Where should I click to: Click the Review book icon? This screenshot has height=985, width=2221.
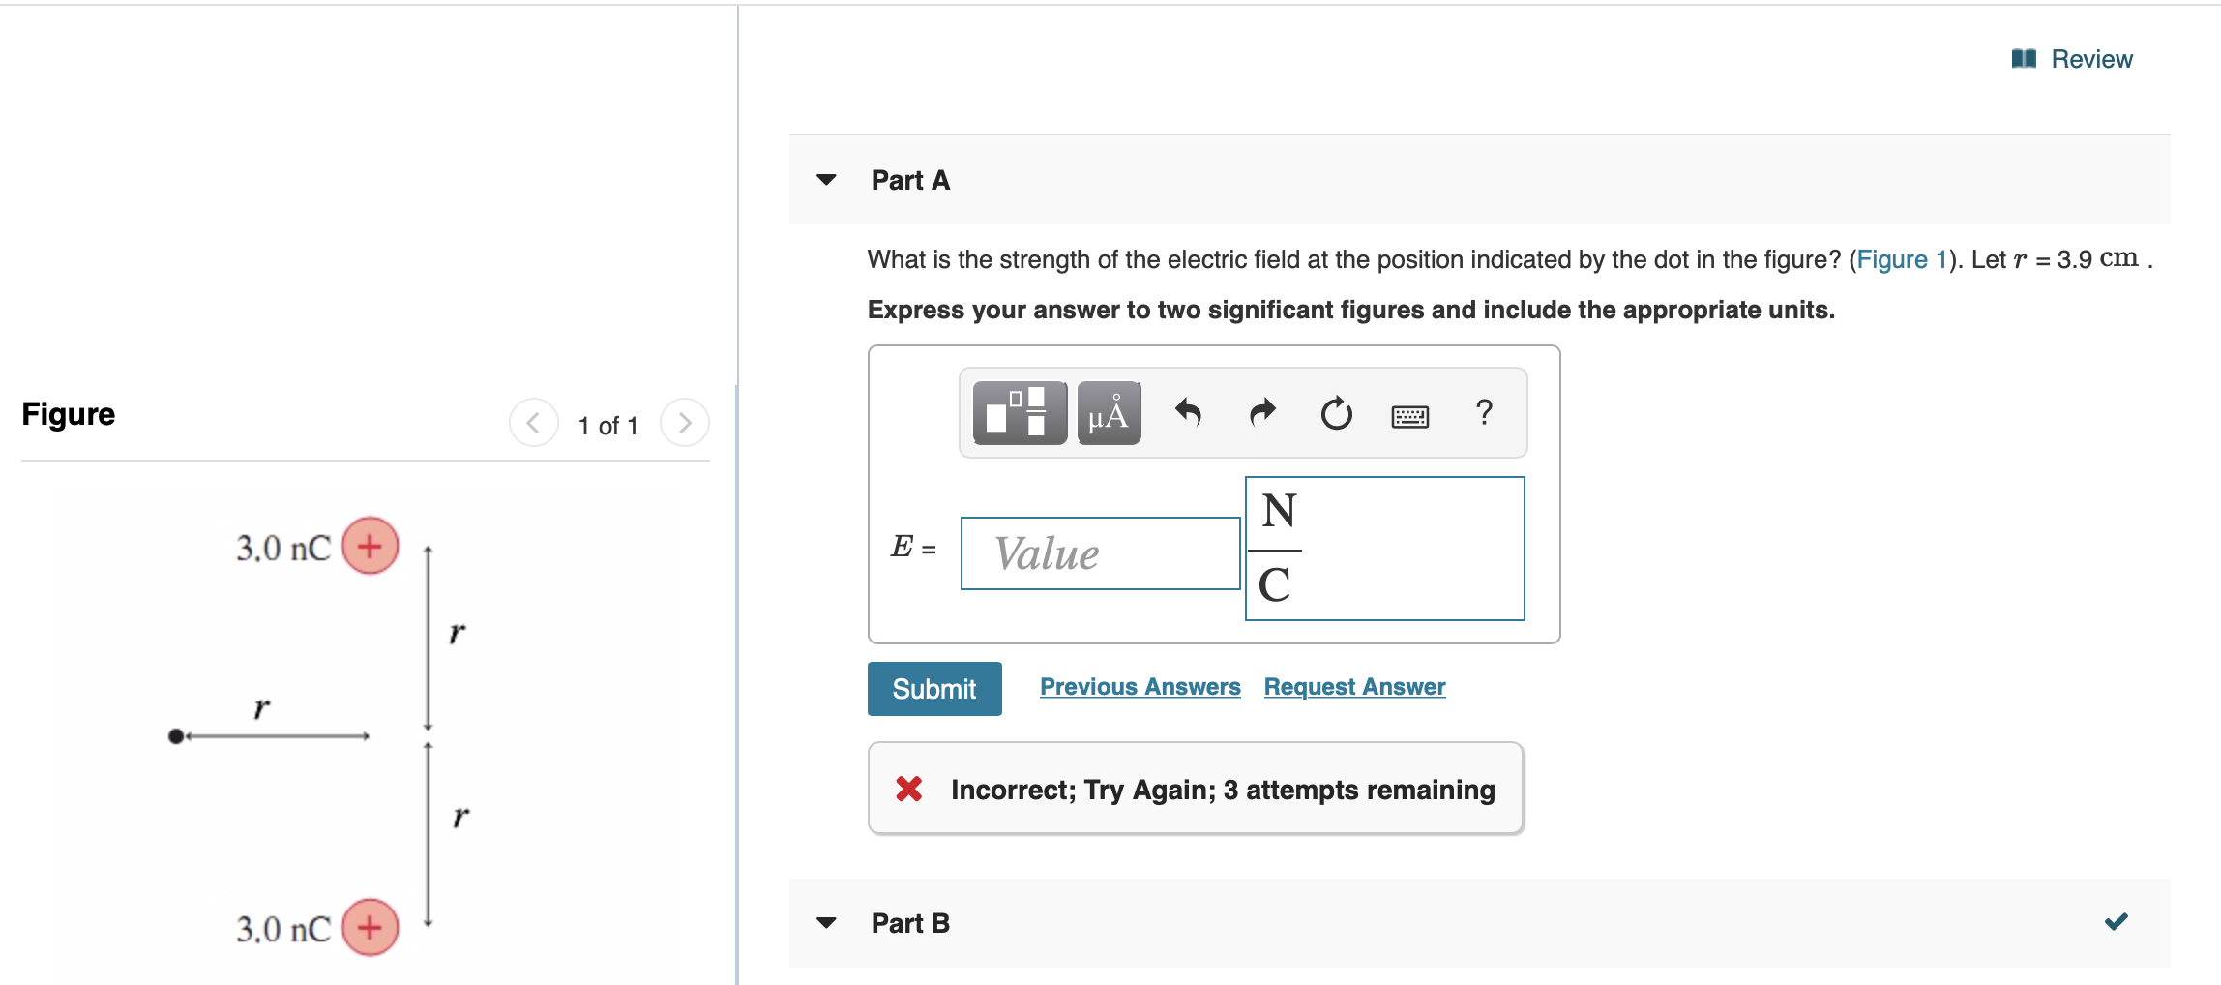pos(2024,59)
